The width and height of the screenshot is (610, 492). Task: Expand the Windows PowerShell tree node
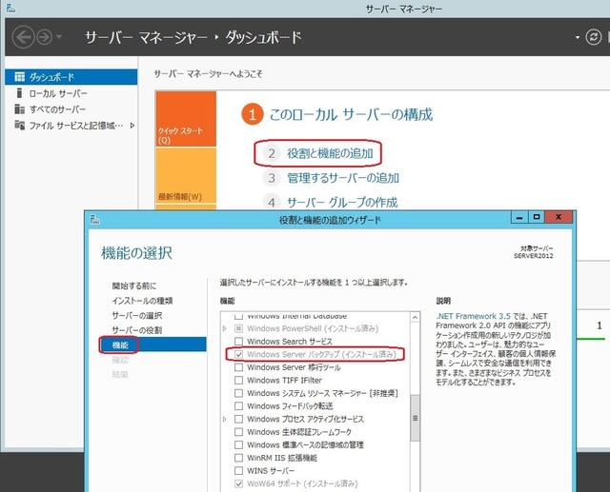[x=225, y=328]
